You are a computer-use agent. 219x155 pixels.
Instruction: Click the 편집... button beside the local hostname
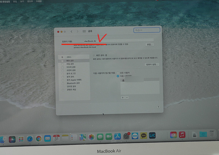click(150, 45)
